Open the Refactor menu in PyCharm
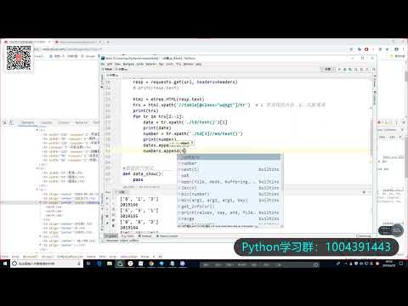408x306 pixels. point(151,64)
